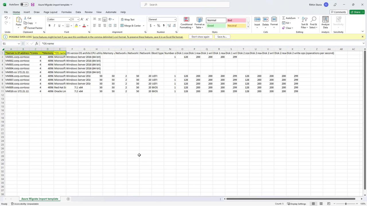Open Format as Table gallery
This screenshot has height=206, width=367.
(200, 23)
